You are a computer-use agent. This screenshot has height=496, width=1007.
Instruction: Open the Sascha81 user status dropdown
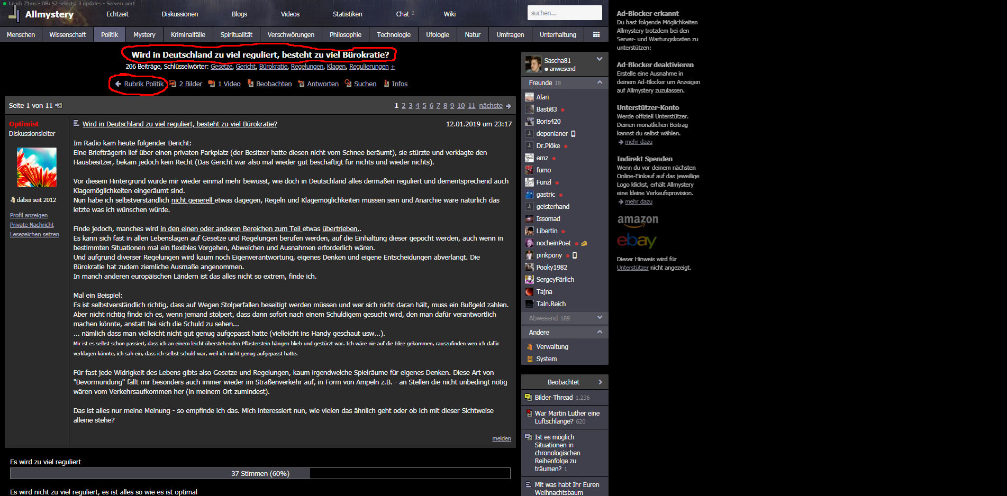(x=599, y=59)
